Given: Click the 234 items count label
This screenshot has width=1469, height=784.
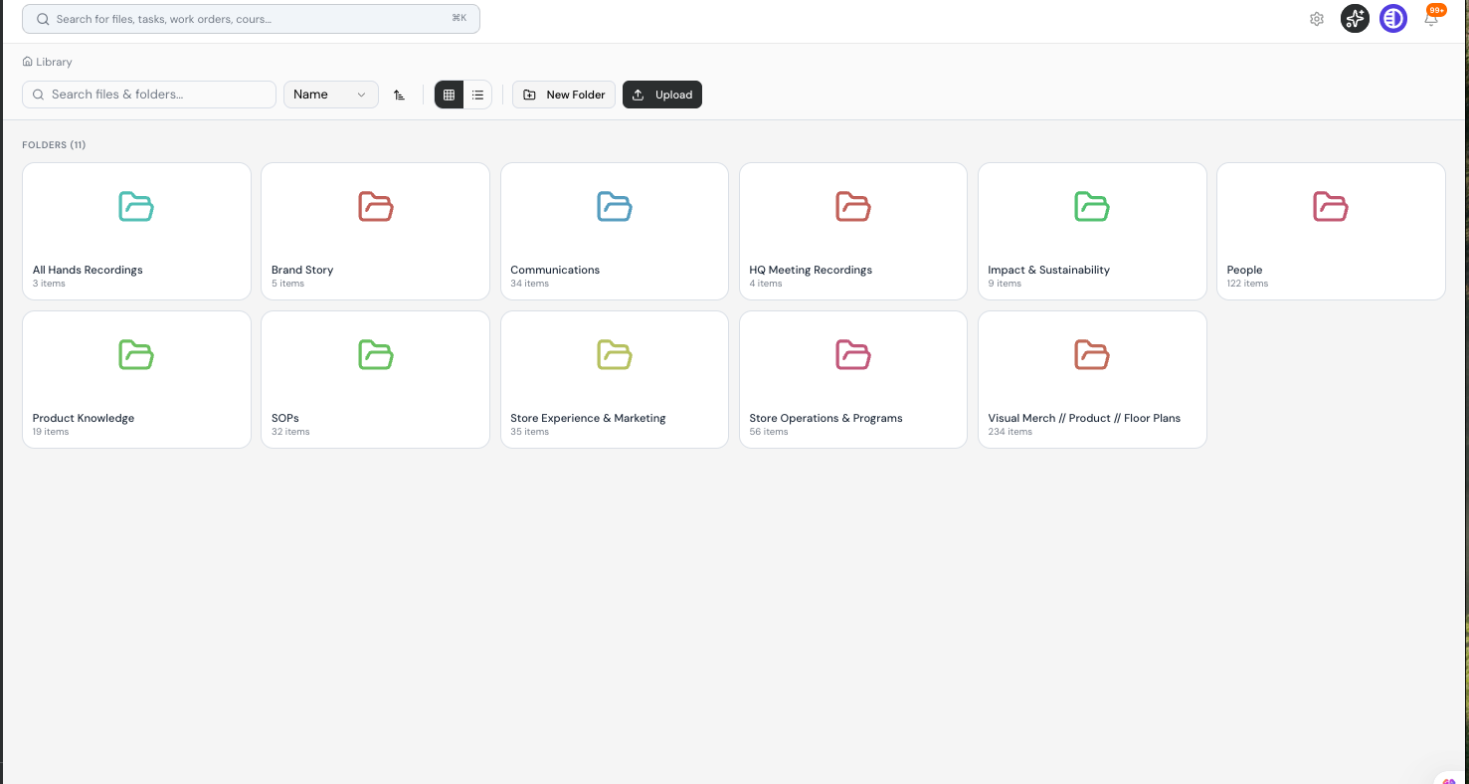Looking at the screenshot, I should (x=1010, y=432).
